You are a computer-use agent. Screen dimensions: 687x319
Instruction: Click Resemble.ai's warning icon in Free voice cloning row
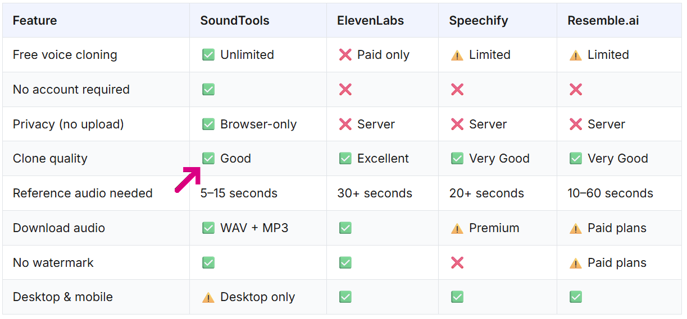576,55
